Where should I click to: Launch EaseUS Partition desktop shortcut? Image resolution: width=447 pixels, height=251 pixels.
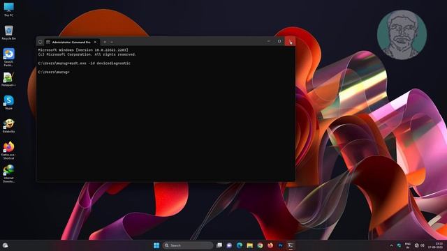(8, 57)
